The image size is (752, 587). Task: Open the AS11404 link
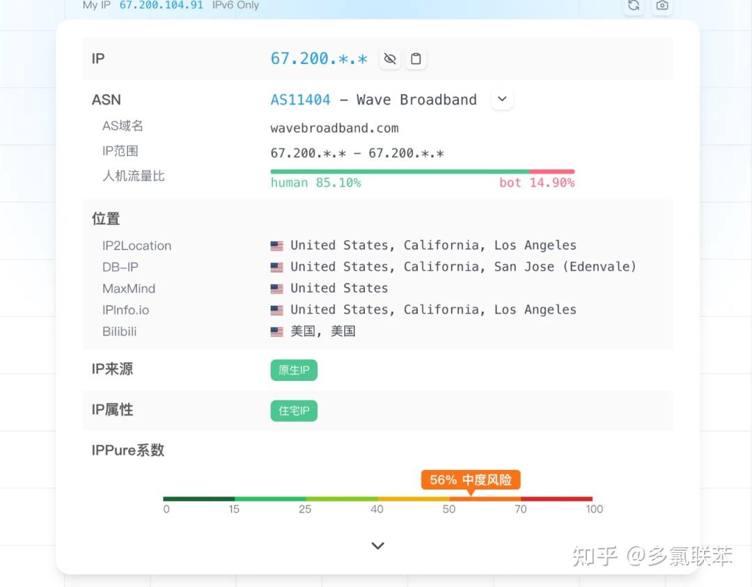tap(300, 100)
